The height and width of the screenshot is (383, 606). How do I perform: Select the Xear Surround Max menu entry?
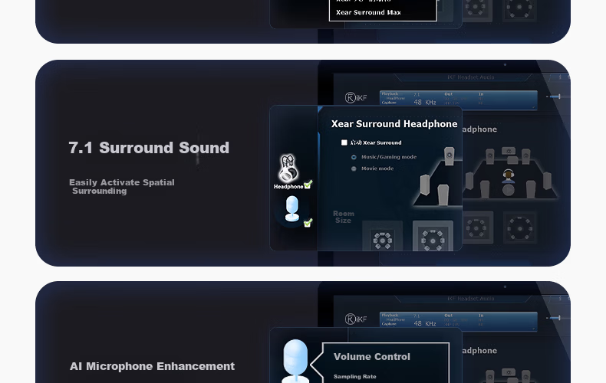tap(368, 12)
